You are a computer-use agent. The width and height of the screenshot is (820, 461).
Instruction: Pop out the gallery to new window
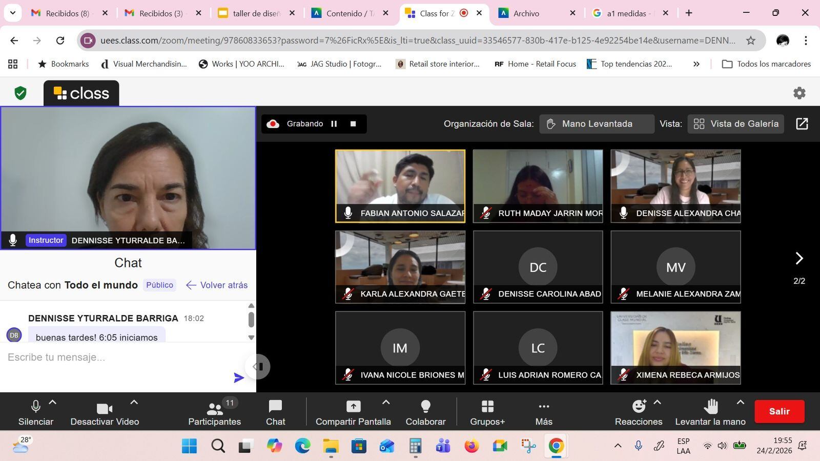click(802, 124)
